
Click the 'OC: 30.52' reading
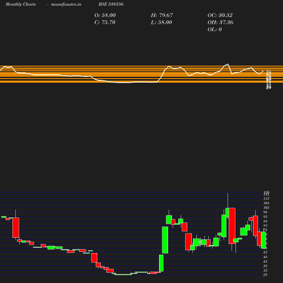(x=220, y=15)
